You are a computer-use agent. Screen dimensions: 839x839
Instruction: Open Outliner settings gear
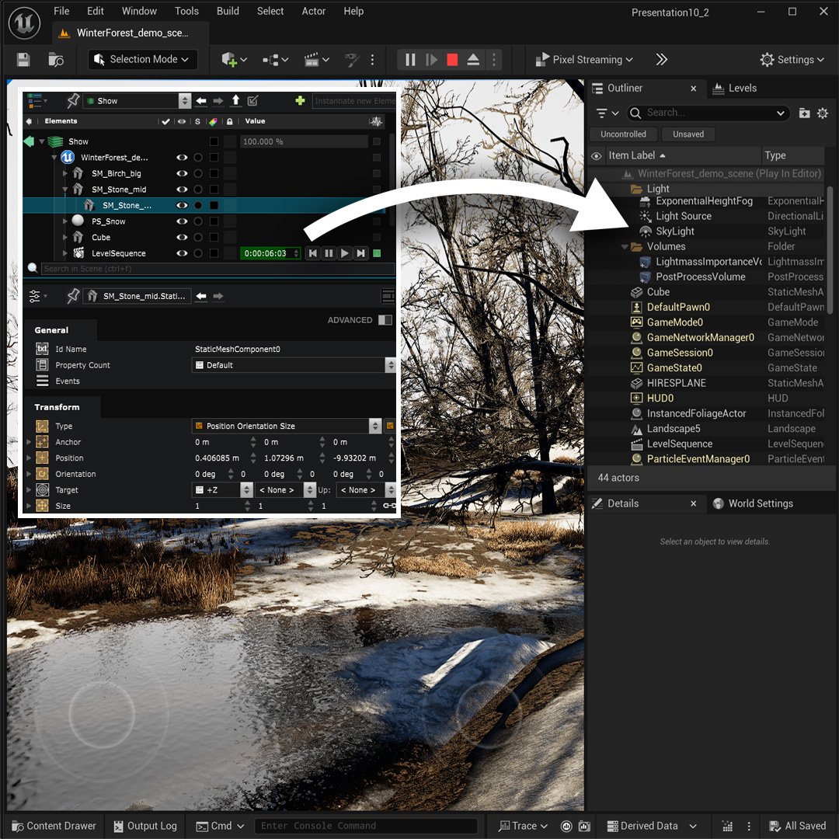tap(823, 113)
